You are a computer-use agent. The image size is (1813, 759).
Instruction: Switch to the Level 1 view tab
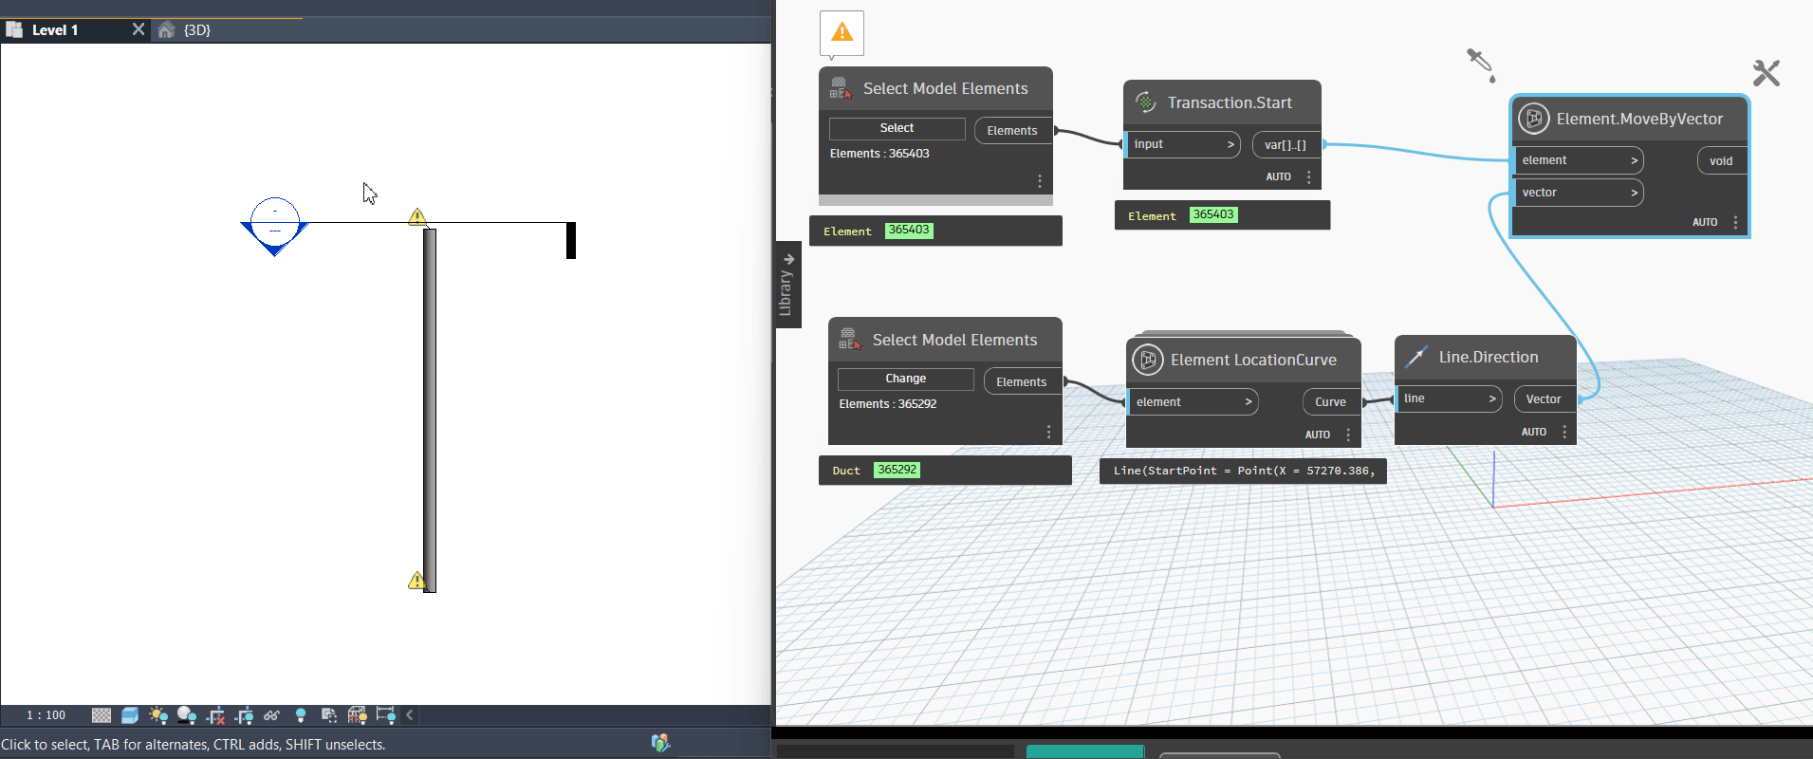pos(55,30)
